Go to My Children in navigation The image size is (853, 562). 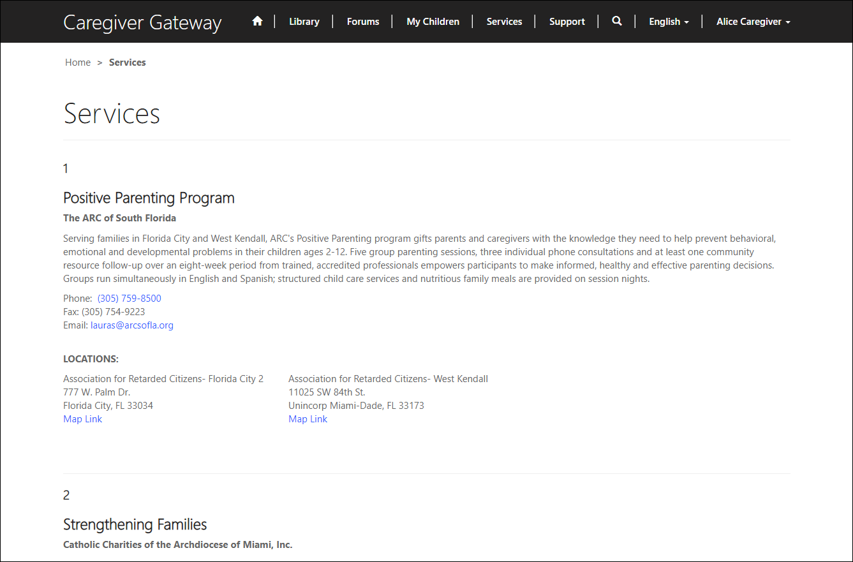click(x=433, y=22)
